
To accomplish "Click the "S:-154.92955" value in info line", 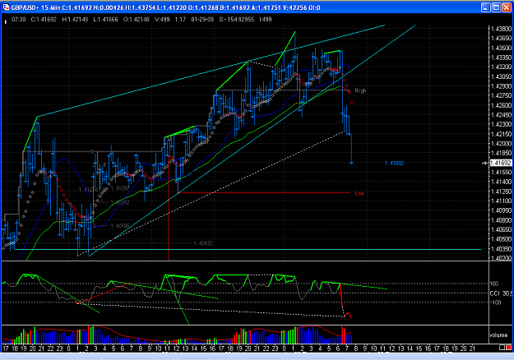I will pos(236,20).
